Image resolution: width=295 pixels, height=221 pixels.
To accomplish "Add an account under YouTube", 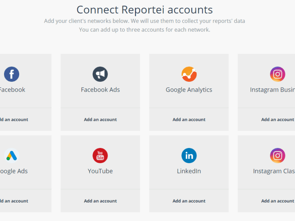I will click(x=100, y=201).
